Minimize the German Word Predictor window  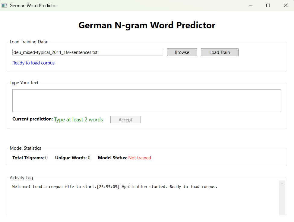250,5
